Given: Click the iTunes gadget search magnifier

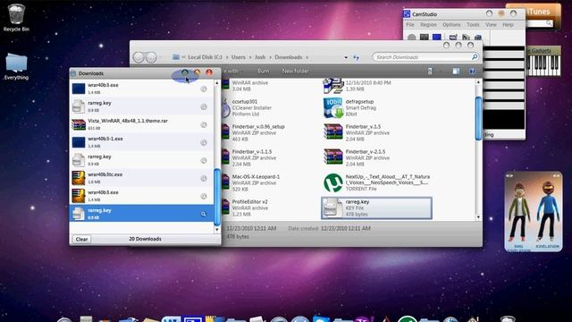Looking at the screenshot, I should pyautogui.click(x=549, y=23).
